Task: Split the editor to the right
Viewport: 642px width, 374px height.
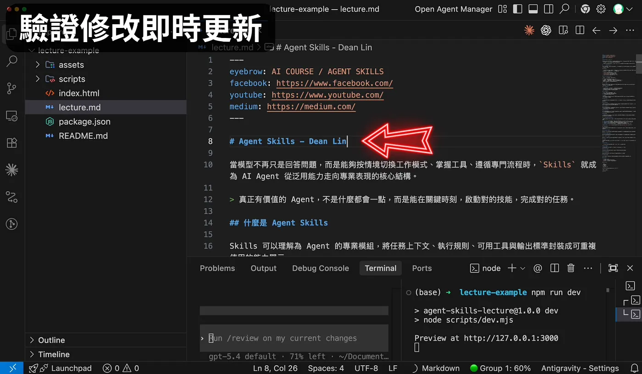Action: point(580,30)
